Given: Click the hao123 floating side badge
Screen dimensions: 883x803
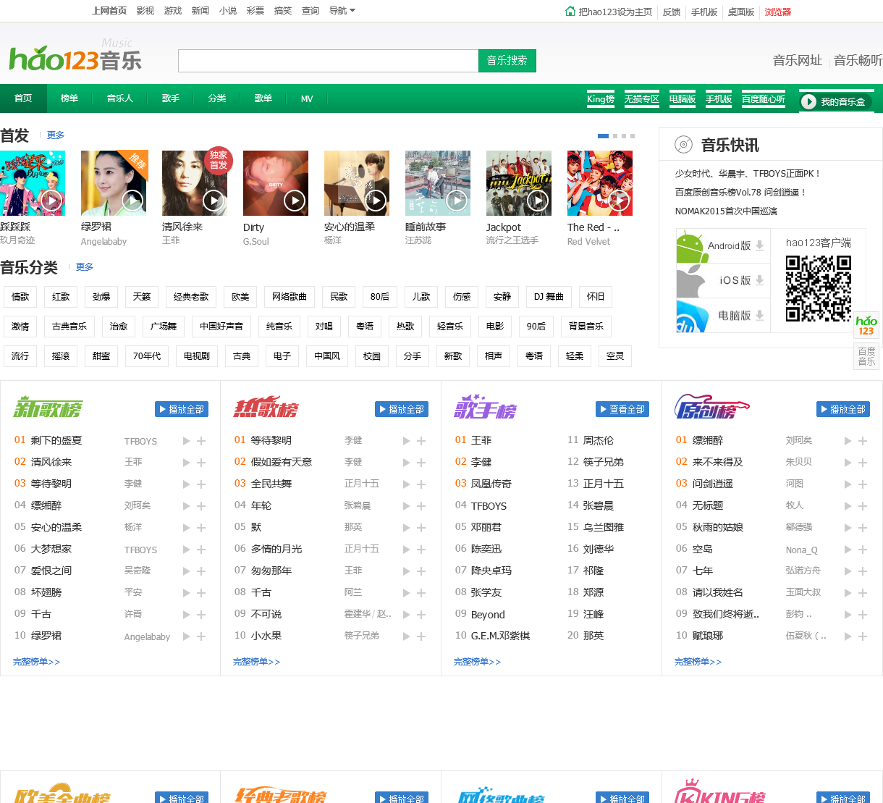Looking at the screenshot, I should point(866,326).
